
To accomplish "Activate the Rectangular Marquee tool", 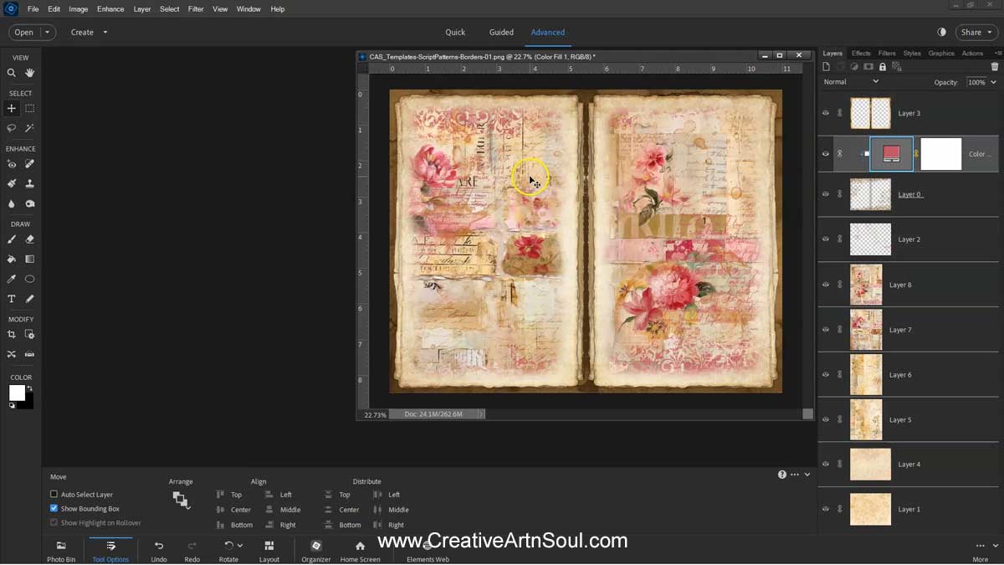I will click(29, 108).
